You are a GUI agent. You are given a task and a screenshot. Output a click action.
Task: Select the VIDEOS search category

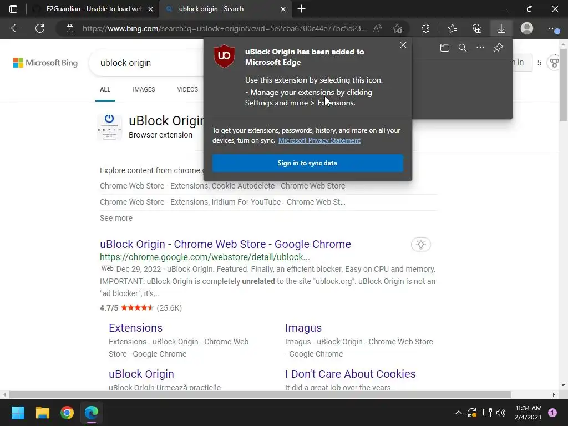(x=187, y=89)
